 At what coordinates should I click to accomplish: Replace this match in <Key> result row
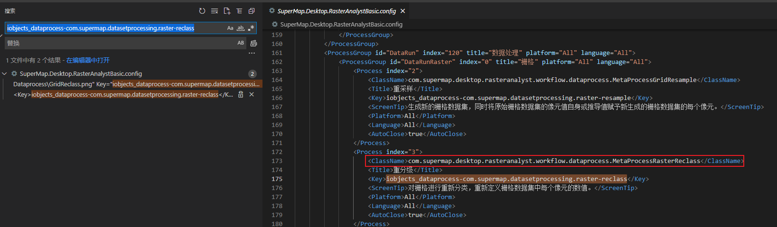pyautogui.click(x=241, y=94)
